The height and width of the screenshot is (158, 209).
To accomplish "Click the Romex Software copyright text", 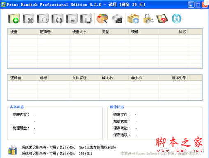I will pos(161,153).
